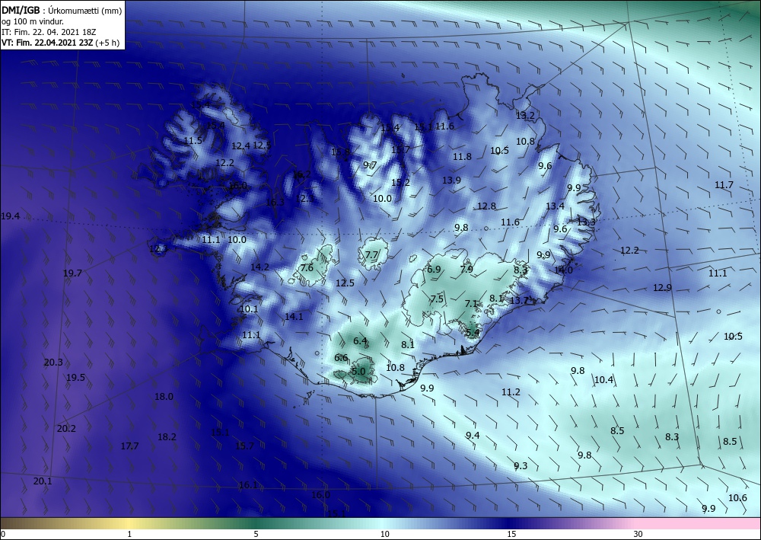
Task: Click the map value "12.9"
Action: [x=662, y=288]
